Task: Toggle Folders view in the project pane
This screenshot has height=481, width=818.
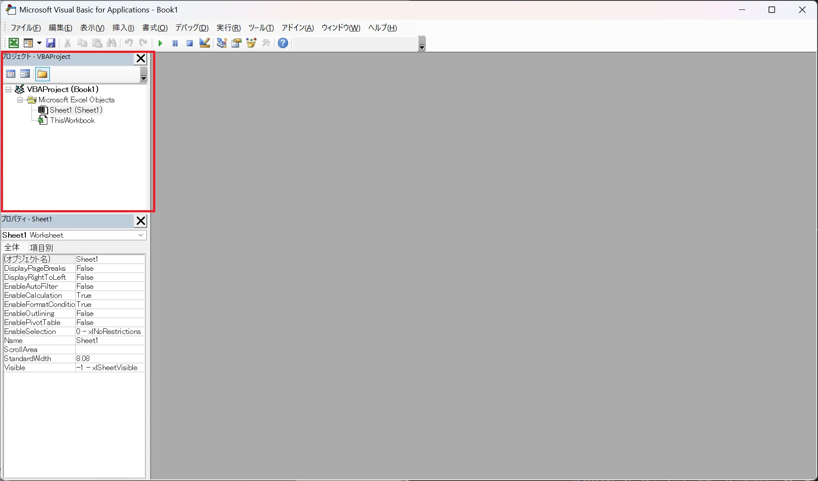Action: click(x=42, y=74)
